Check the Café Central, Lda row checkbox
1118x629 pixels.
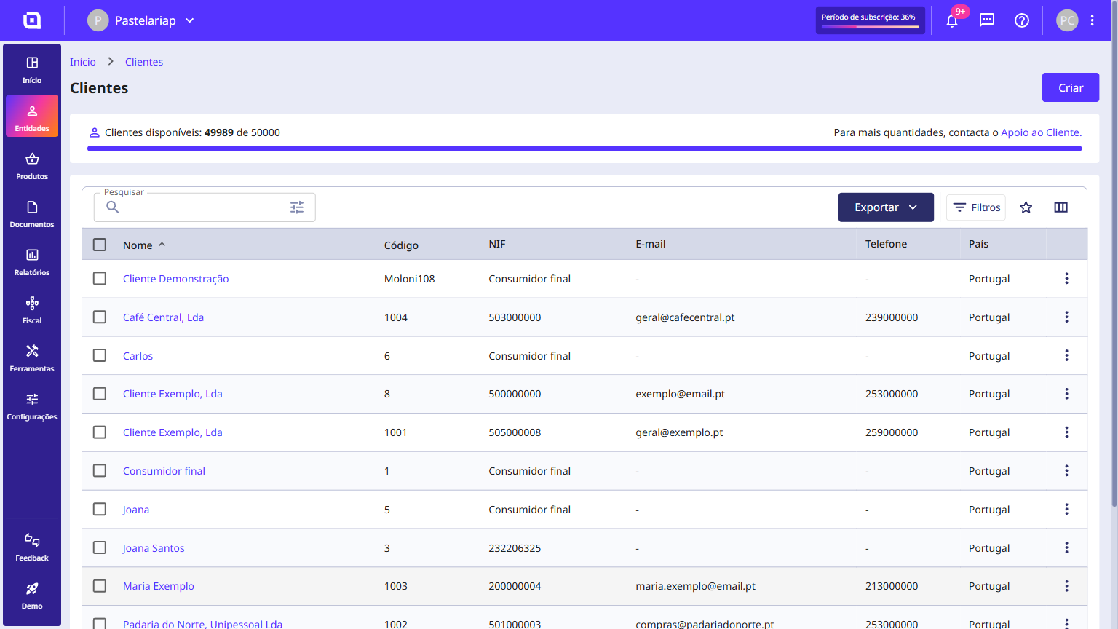click(x=100, y=317)
